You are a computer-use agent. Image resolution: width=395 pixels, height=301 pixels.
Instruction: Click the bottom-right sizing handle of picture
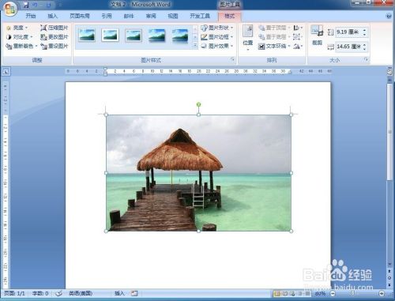point(291,231)
